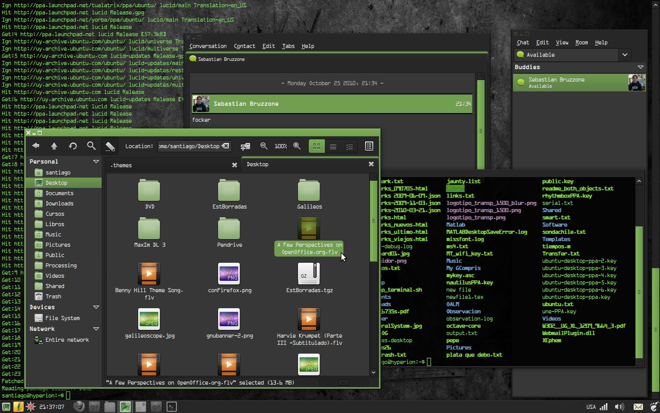Switch to icon view mode
This screenshot has height=413, width=660.
(x=317, y=146)
